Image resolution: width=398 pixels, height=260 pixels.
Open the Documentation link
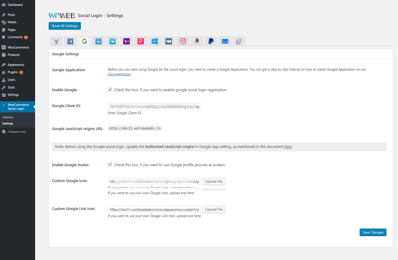pyautogui.click(x=119, y=74)
